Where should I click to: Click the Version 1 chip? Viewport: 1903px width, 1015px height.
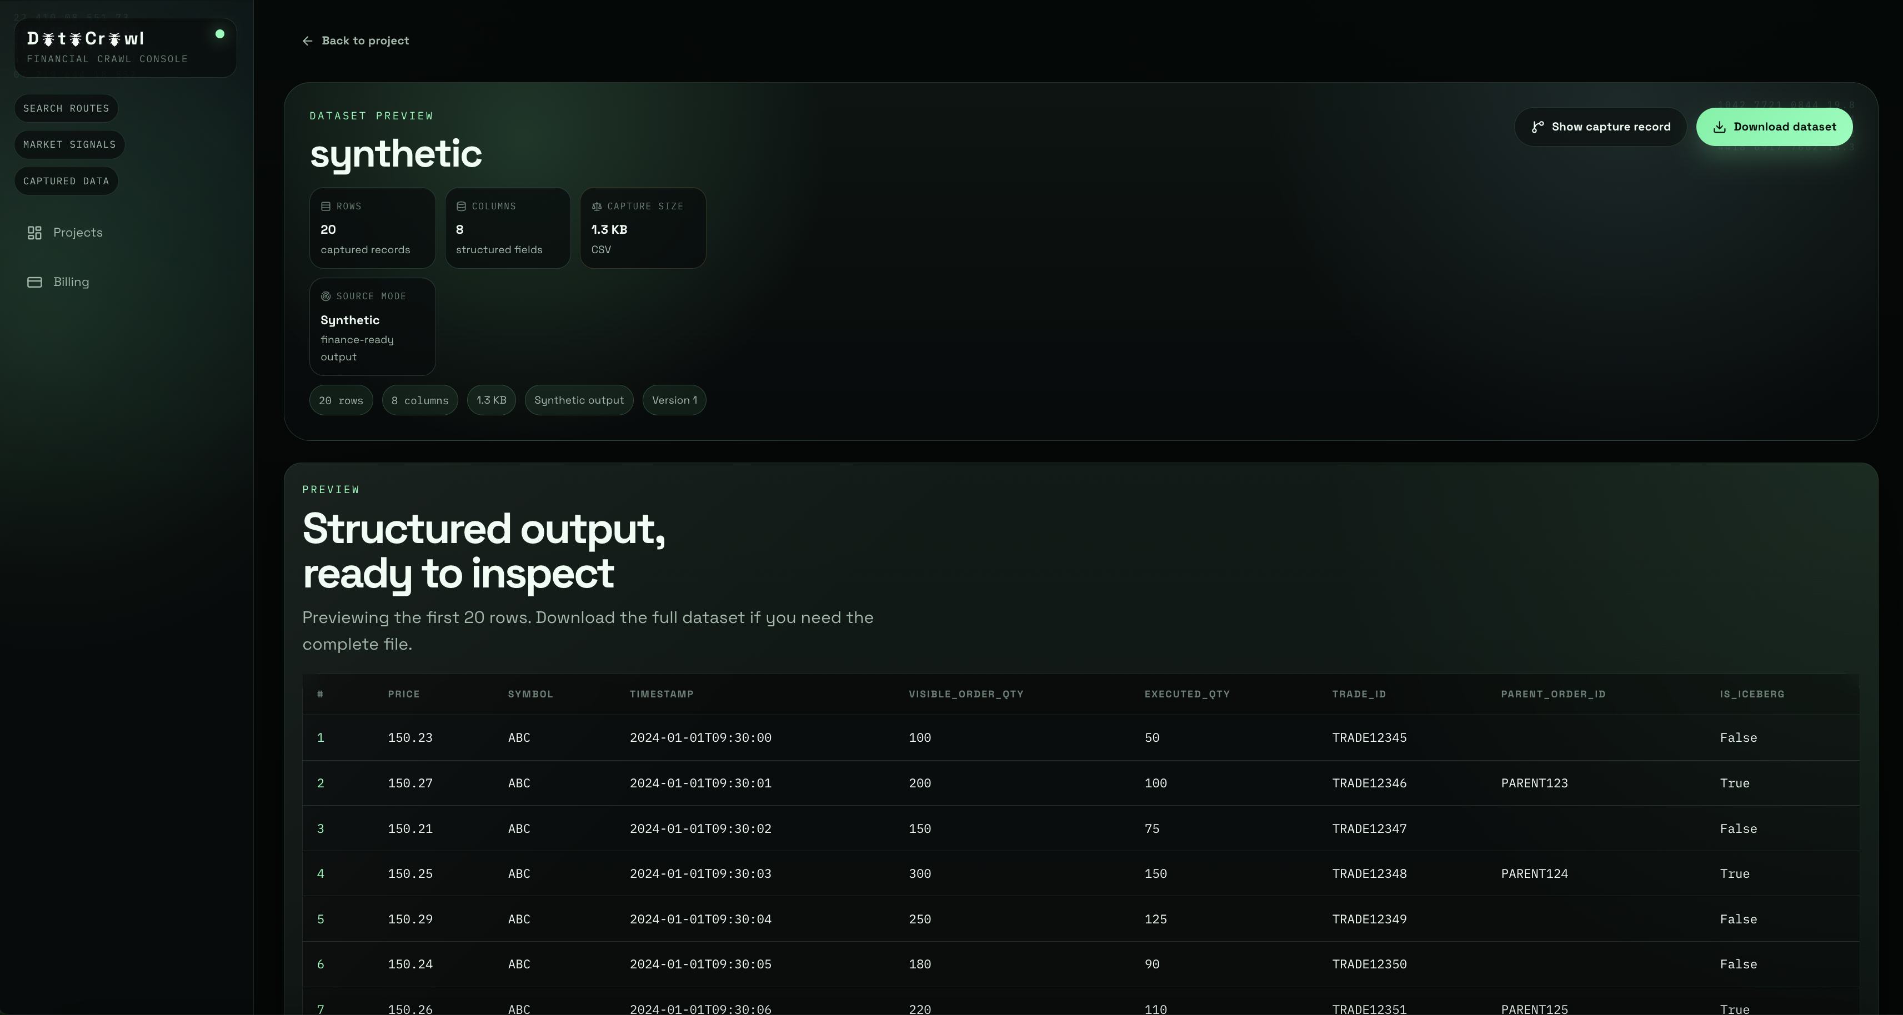coord(674,400)
